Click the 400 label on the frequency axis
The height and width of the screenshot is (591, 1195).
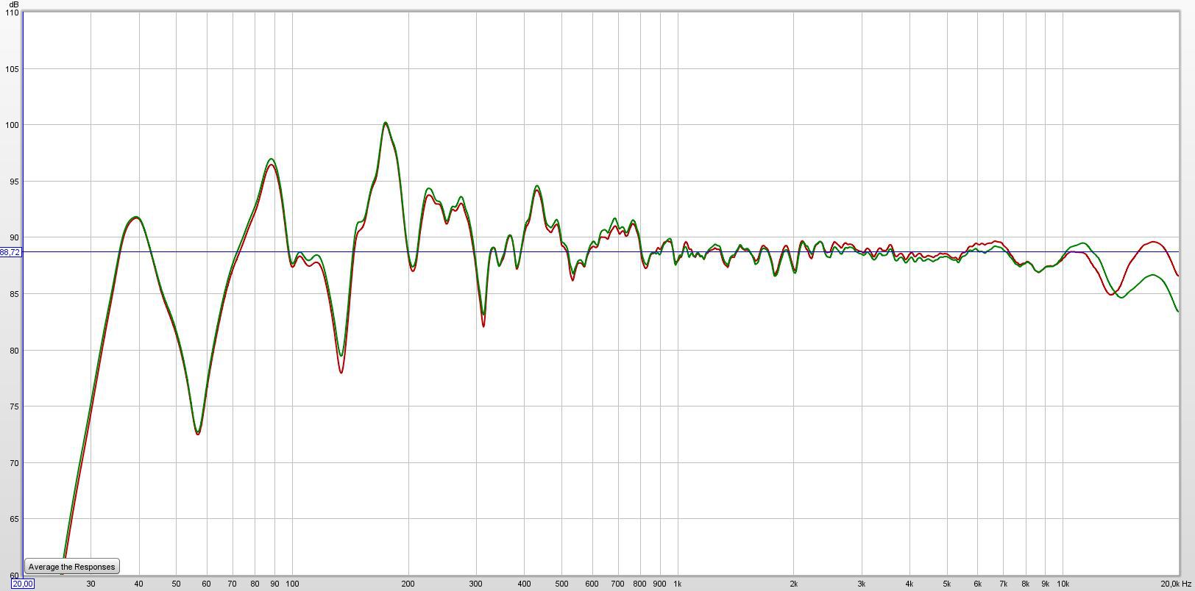[524, 584]
